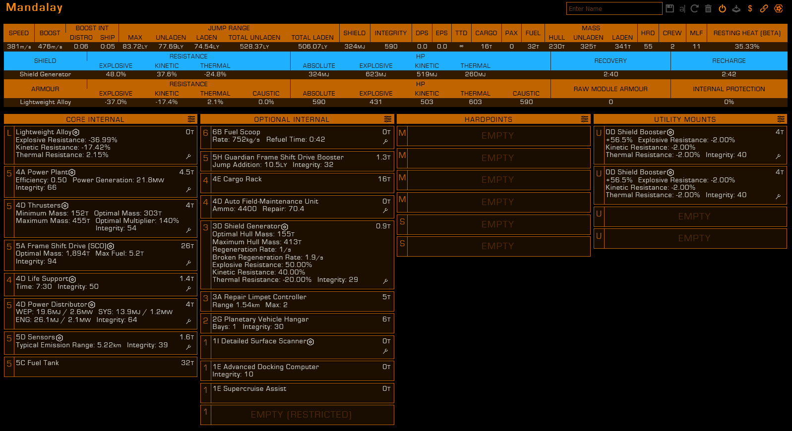Click the TOTAL LADEN jump range header
The height and width of the screenshot is (431, 792).
pos(312,38)
